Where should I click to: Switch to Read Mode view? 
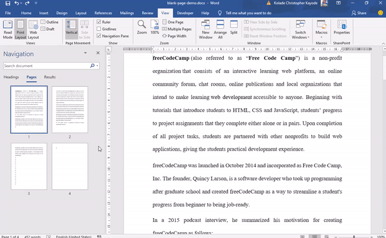click(8, 30)
